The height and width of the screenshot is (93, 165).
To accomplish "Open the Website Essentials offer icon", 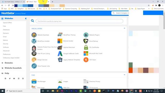I will (x=34, y=35).
